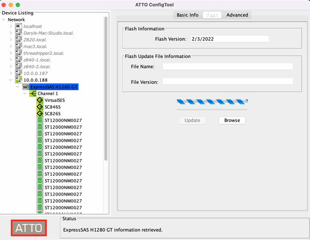Click the localhost computer icon

click(18, 26)
